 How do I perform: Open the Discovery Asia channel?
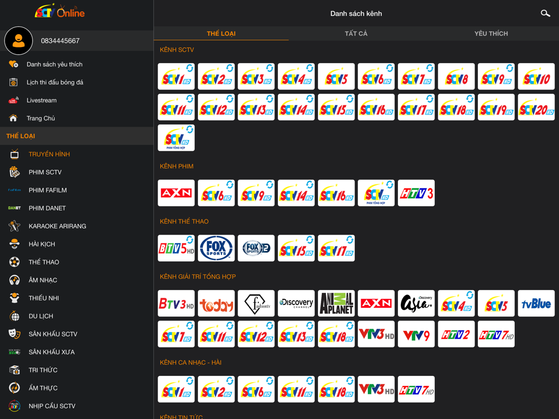(x=416, y=303)
